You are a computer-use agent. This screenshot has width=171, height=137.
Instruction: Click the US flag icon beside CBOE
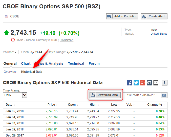(7, 16)
